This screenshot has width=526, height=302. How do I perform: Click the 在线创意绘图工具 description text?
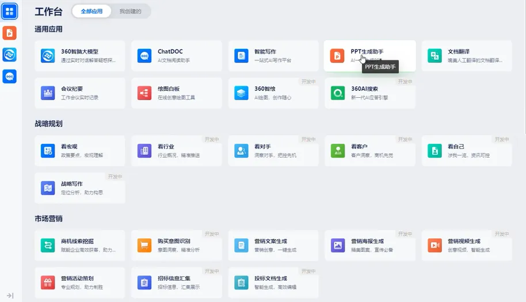[176, 98]
